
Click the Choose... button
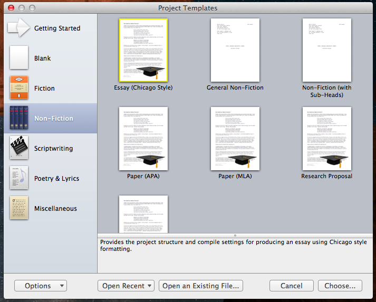click(x=340, y=286)
